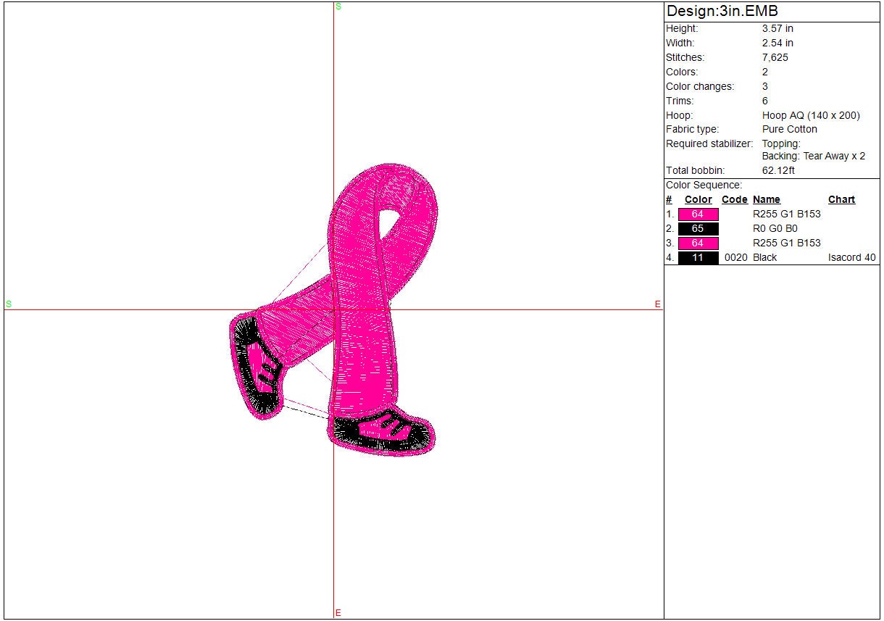Click the pink swatch in color row 1
This screenshot has width=884, height=621.
(x=698, y=214)
